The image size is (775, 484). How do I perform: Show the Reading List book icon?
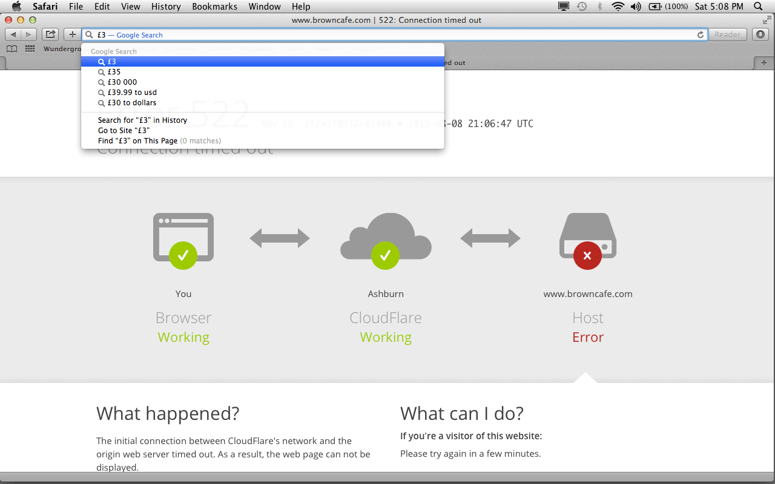pos(12,49)
